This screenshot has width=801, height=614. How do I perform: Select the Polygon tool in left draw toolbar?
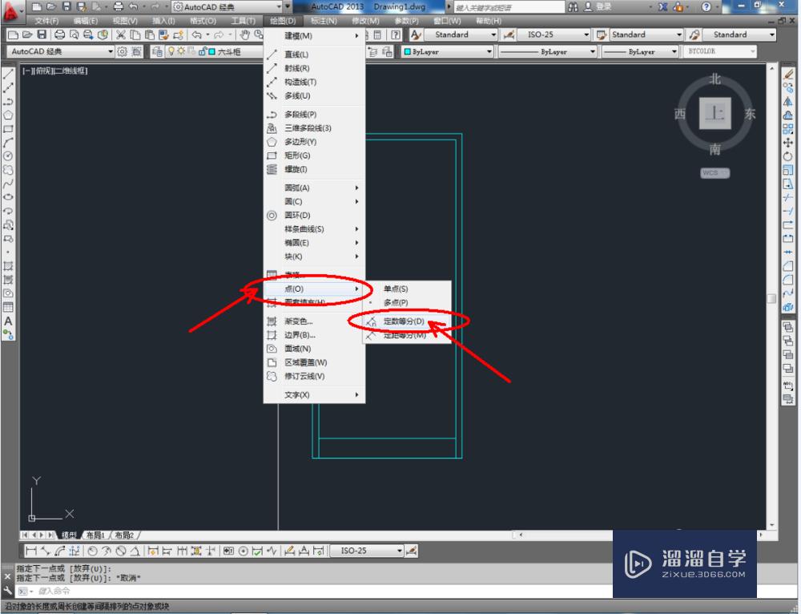8,115
